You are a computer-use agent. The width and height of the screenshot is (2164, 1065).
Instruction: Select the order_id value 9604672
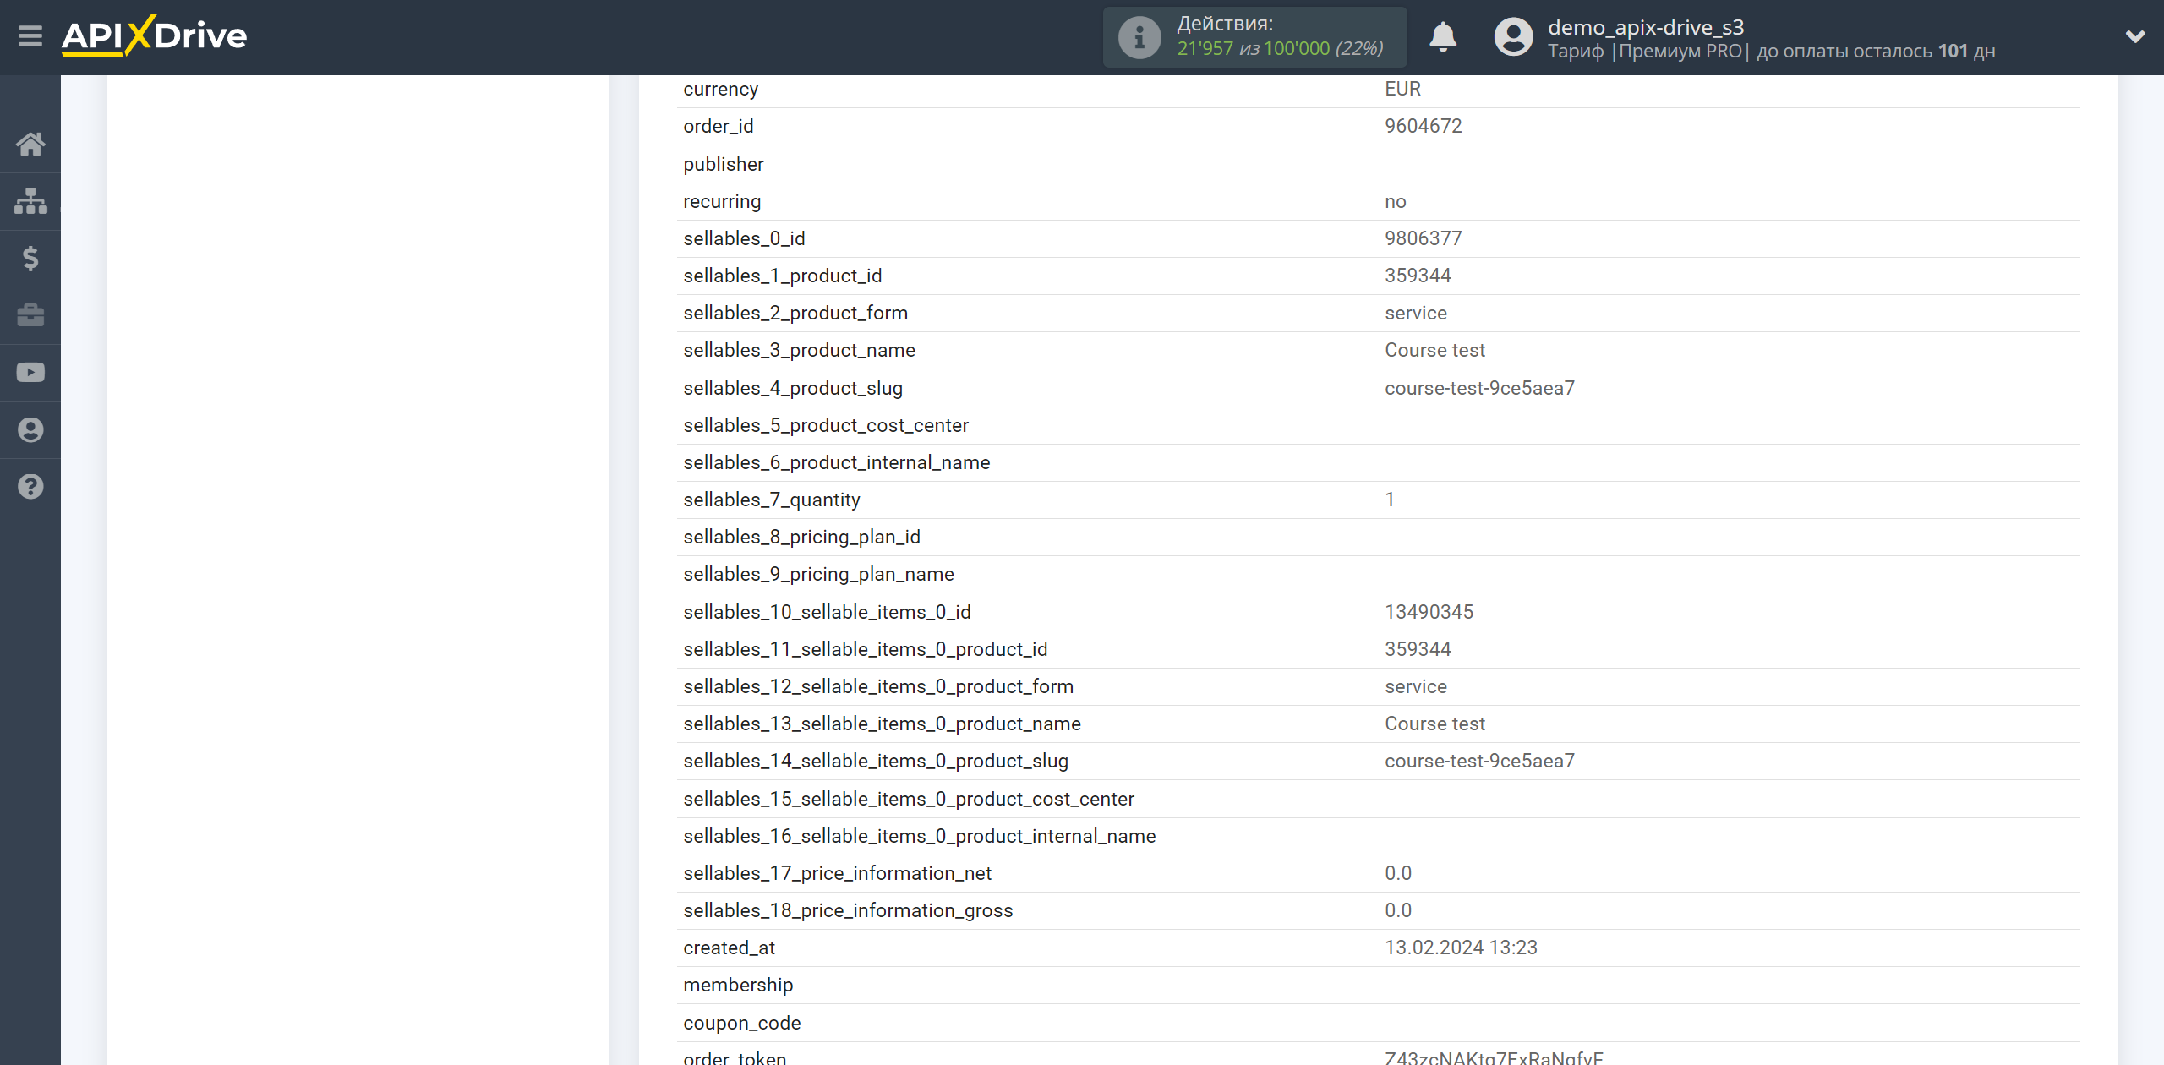click(1423, 126)
